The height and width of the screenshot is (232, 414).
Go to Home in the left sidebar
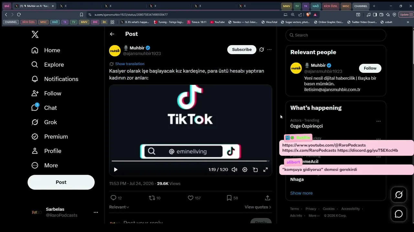coord(46,50)
